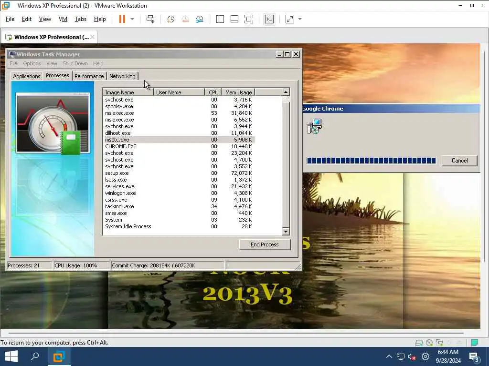The width and height of the screenshot is (489, 366).
Task: Open Task Manager File menu
Action: point(13,63)
